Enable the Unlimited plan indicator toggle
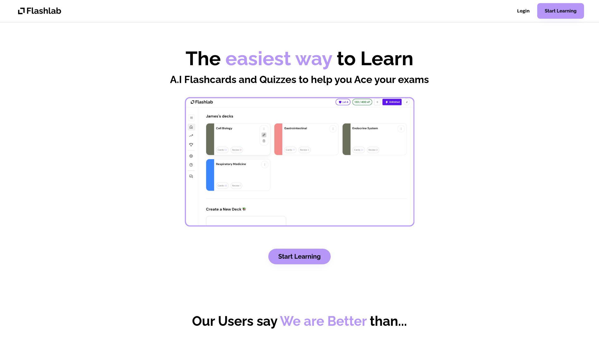 pyautogui.click(x=392, y=102)
